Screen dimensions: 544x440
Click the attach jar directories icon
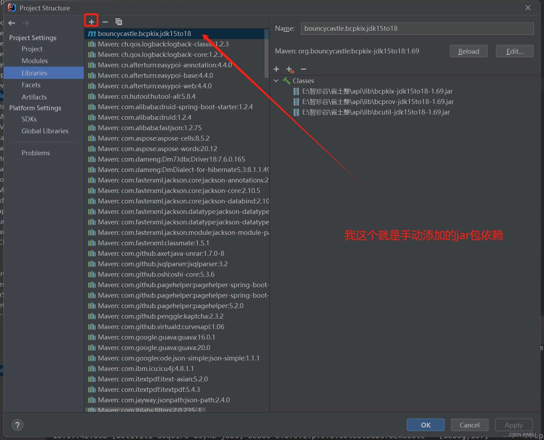[290, 69]
